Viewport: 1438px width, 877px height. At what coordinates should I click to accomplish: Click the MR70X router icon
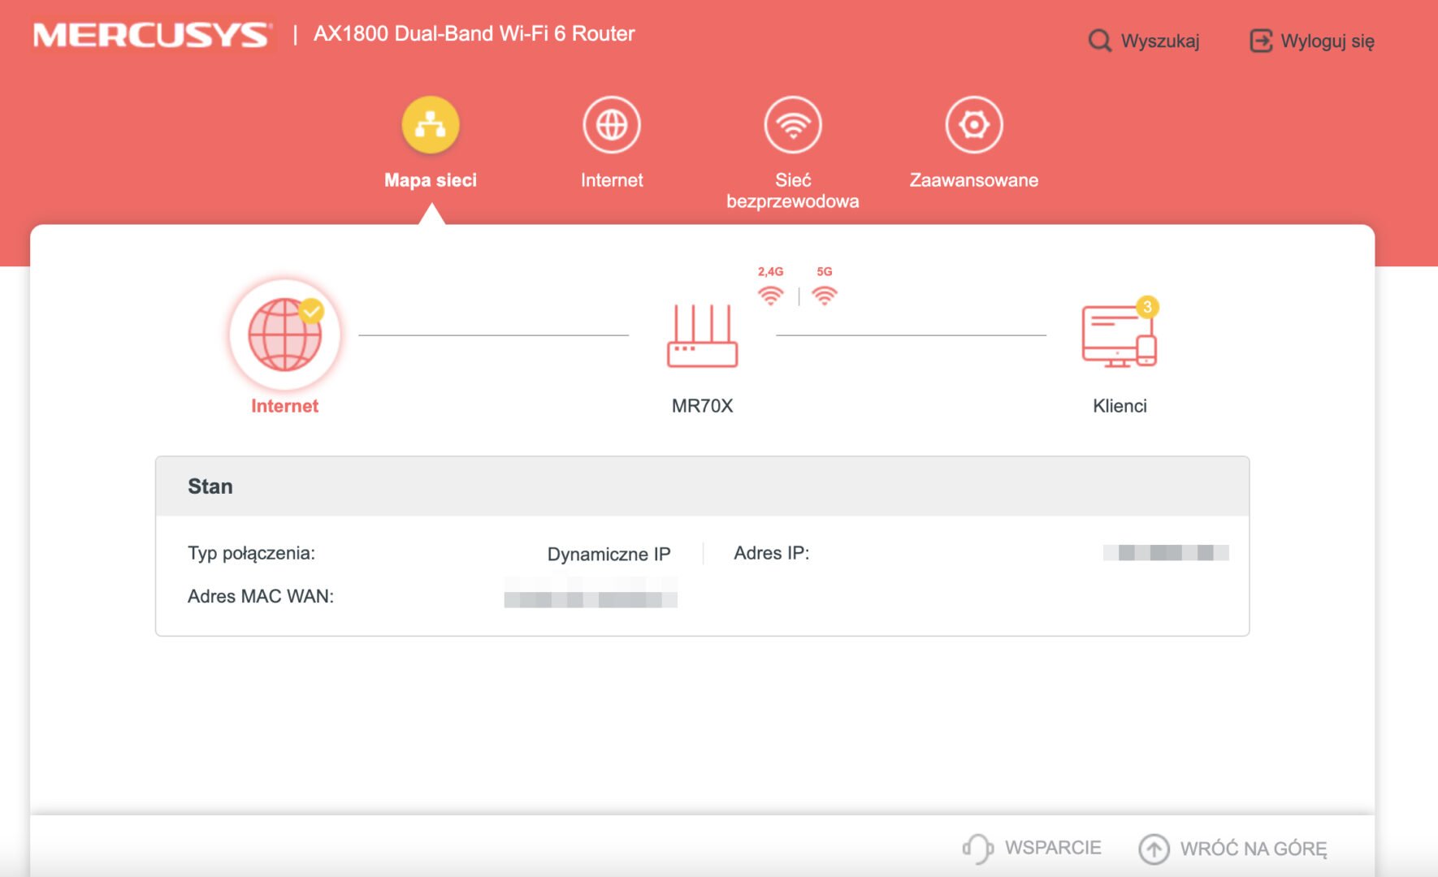[702, 336]
